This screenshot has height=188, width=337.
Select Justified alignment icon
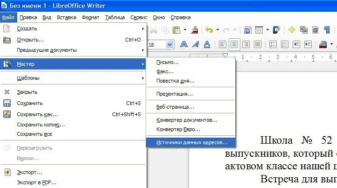258,44
